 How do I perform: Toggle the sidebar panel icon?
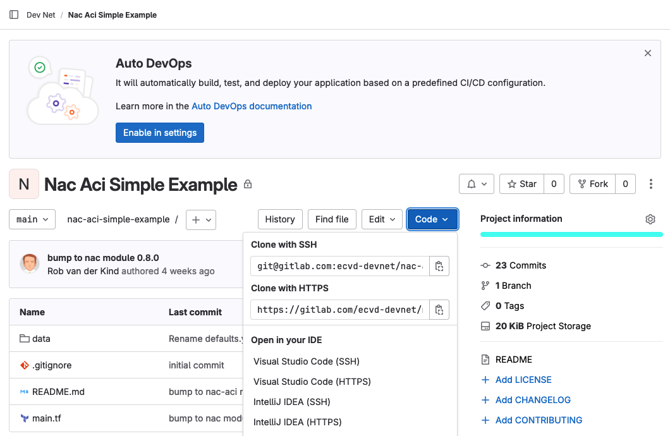pyautogui.click(x=14, y=15)
